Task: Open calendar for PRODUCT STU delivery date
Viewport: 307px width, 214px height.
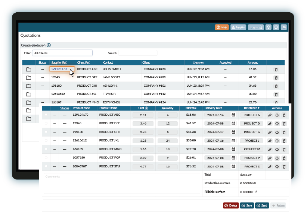Action: (233, 166)
